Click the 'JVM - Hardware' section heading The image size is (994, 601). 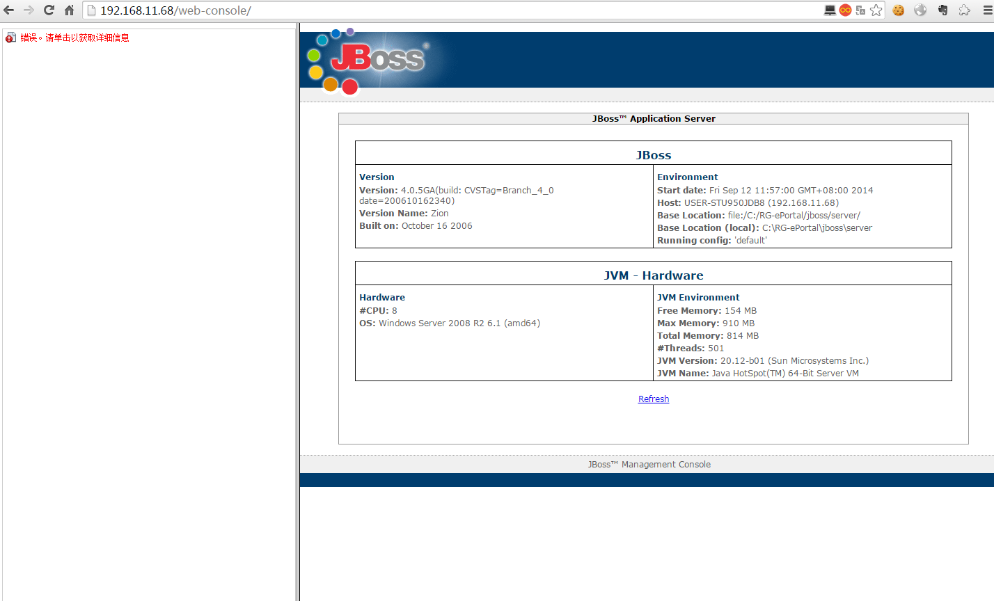click(x=654, y=275)
